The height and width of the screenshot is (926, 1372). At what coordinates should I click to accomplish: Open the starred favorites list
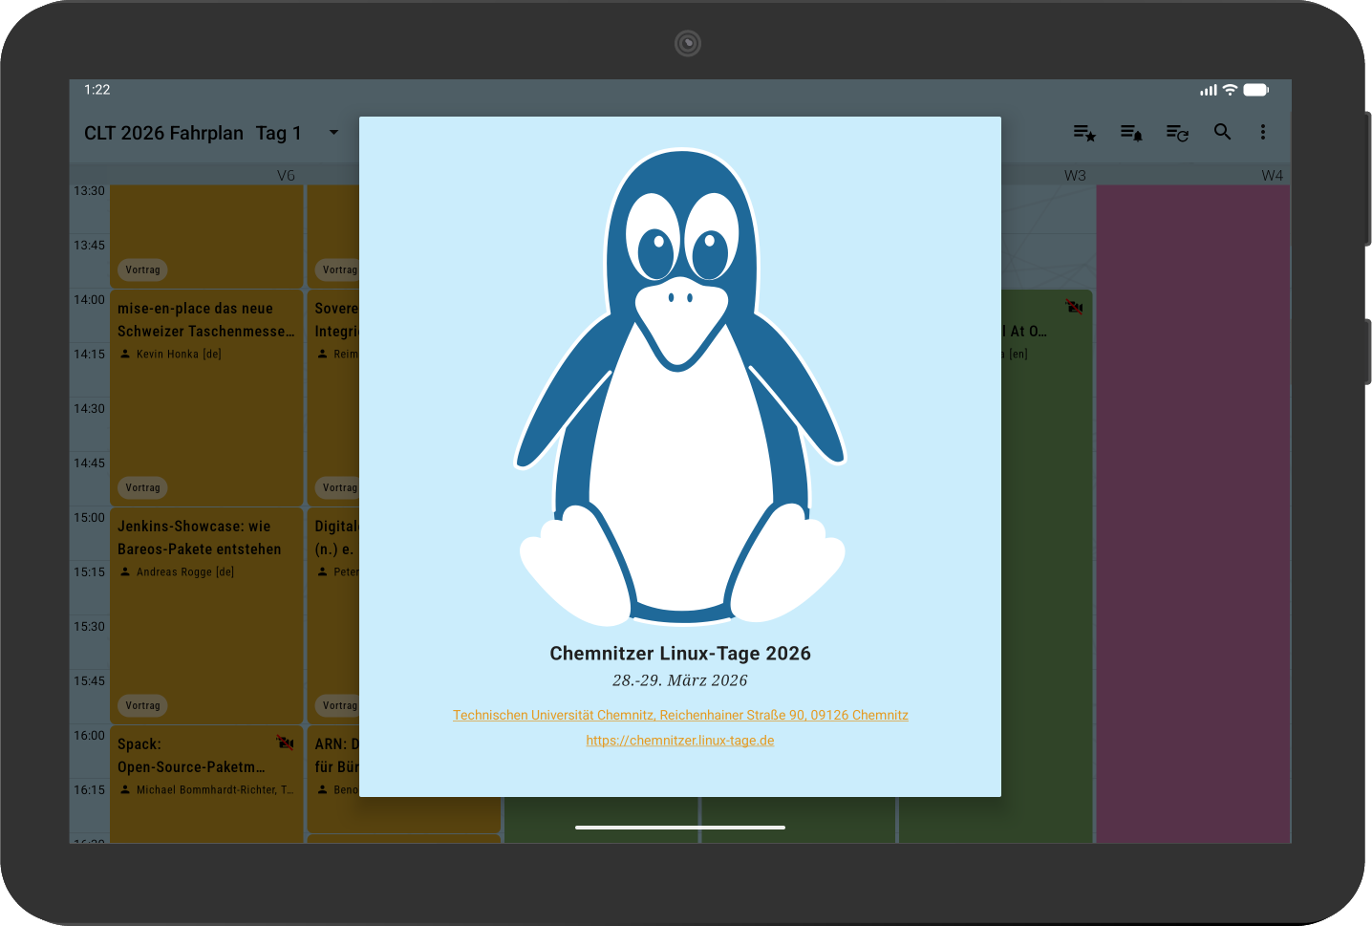point(1084,133)
